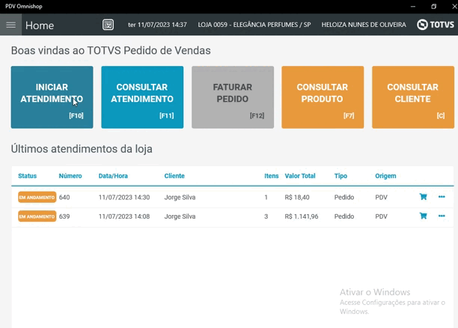
Task: Click user name HELOIZA NUNES DE OLIVEIRA
Action: pos(364,25)
